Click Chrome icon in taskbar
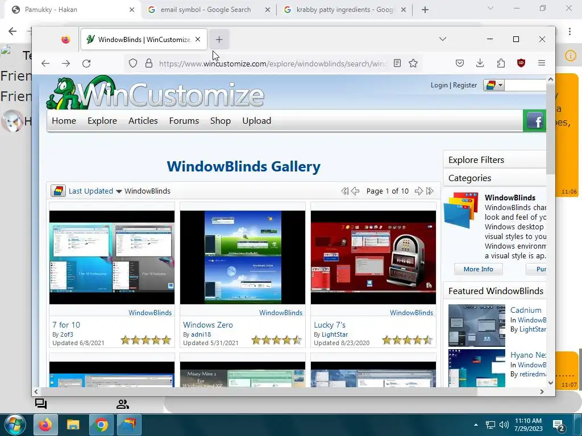582x436 pixels. tap(101, 425)
